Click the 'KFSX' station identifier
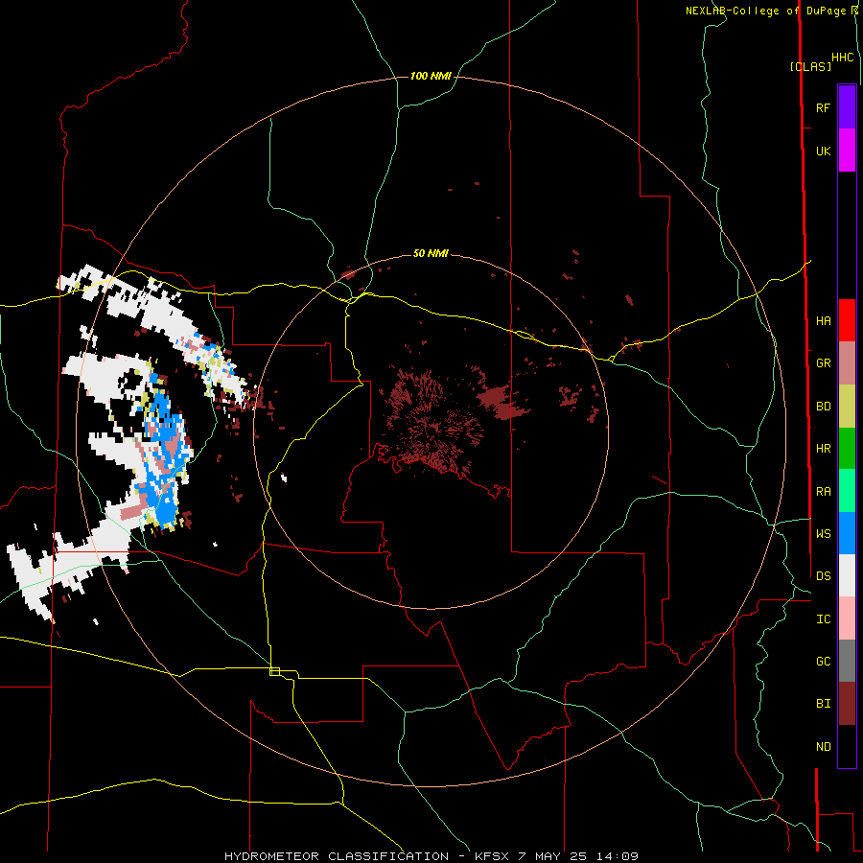Viewport: 863px width, 863px height. tap(492, 856)
